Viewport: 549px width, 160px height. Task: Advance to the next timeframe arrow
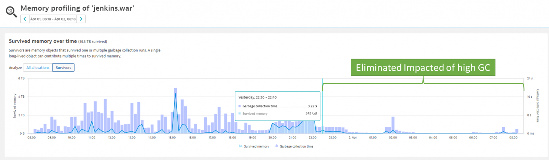pos(81,19)
